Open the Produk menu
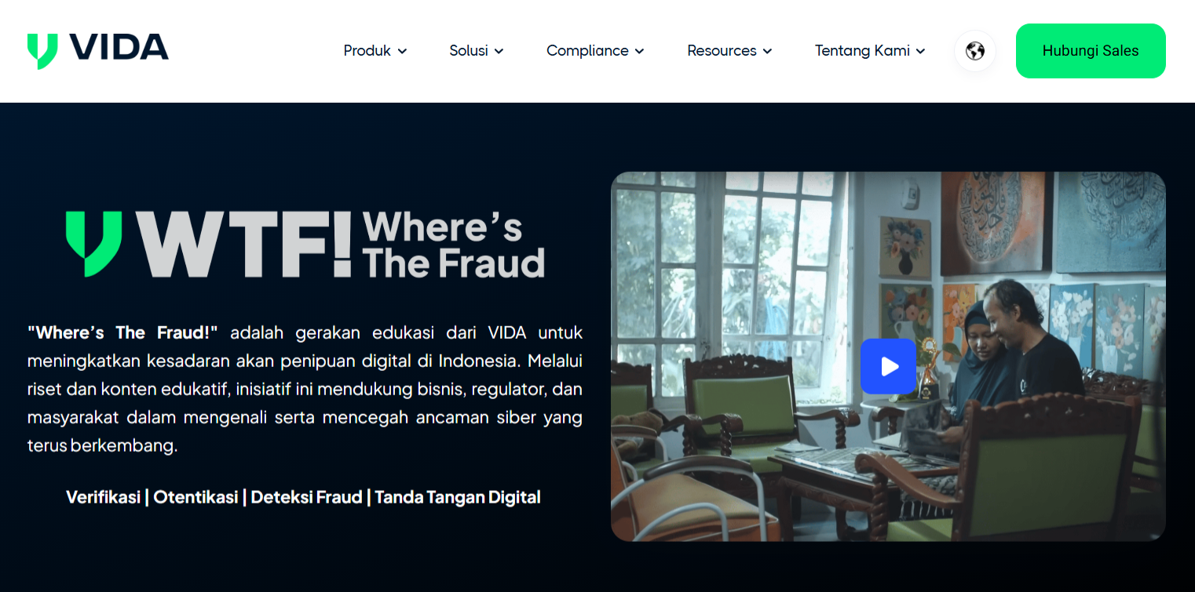1195x592 pixels. pos(375,51)
